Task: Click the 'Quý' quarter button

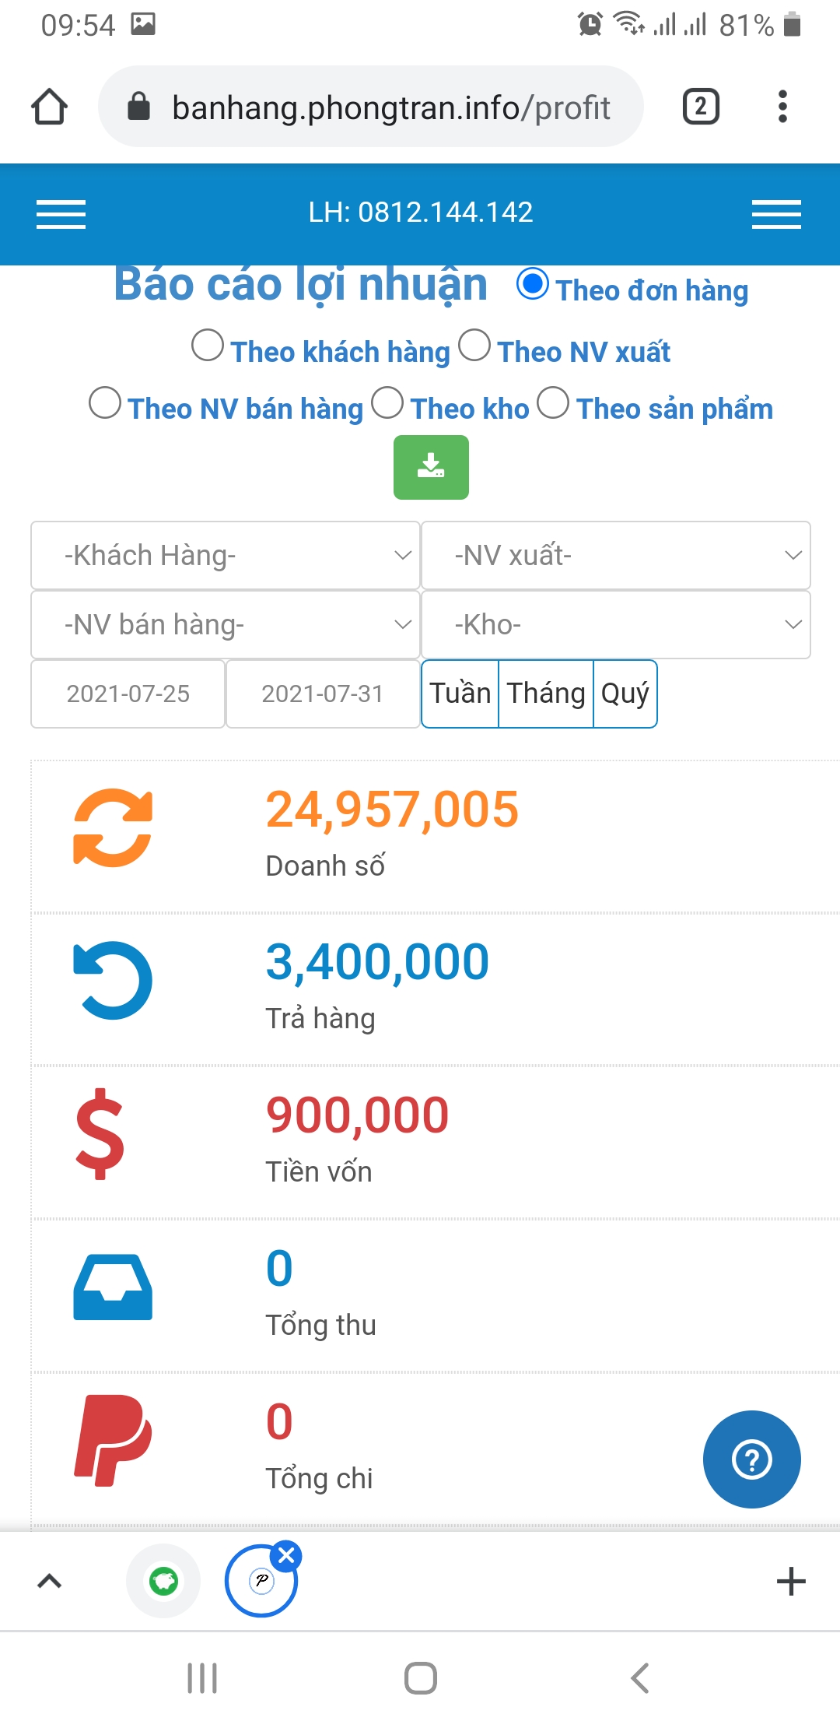Action: point(625,694)
